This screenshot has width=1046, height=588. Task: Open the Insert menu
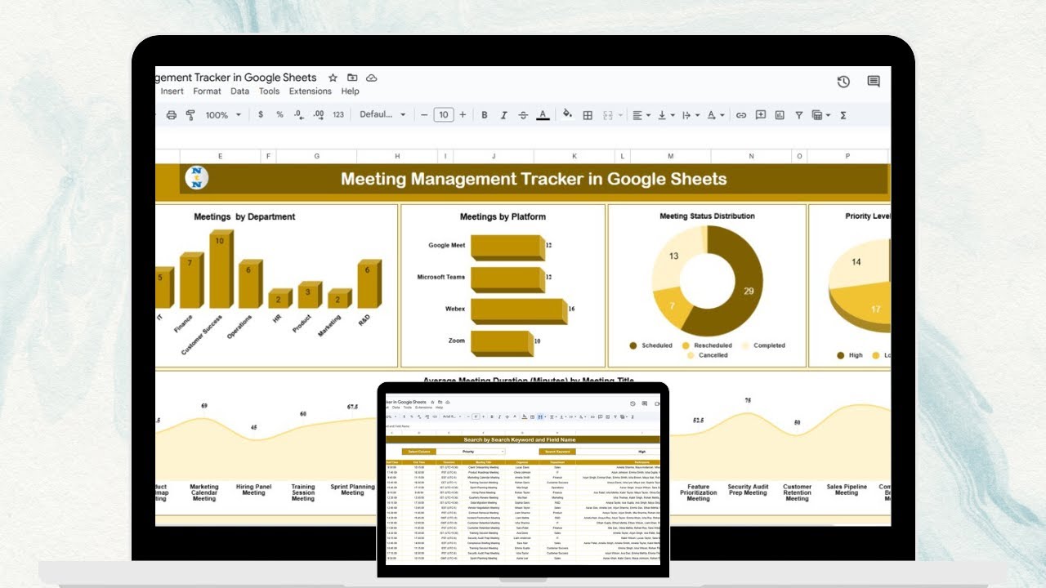pos(172,91)
